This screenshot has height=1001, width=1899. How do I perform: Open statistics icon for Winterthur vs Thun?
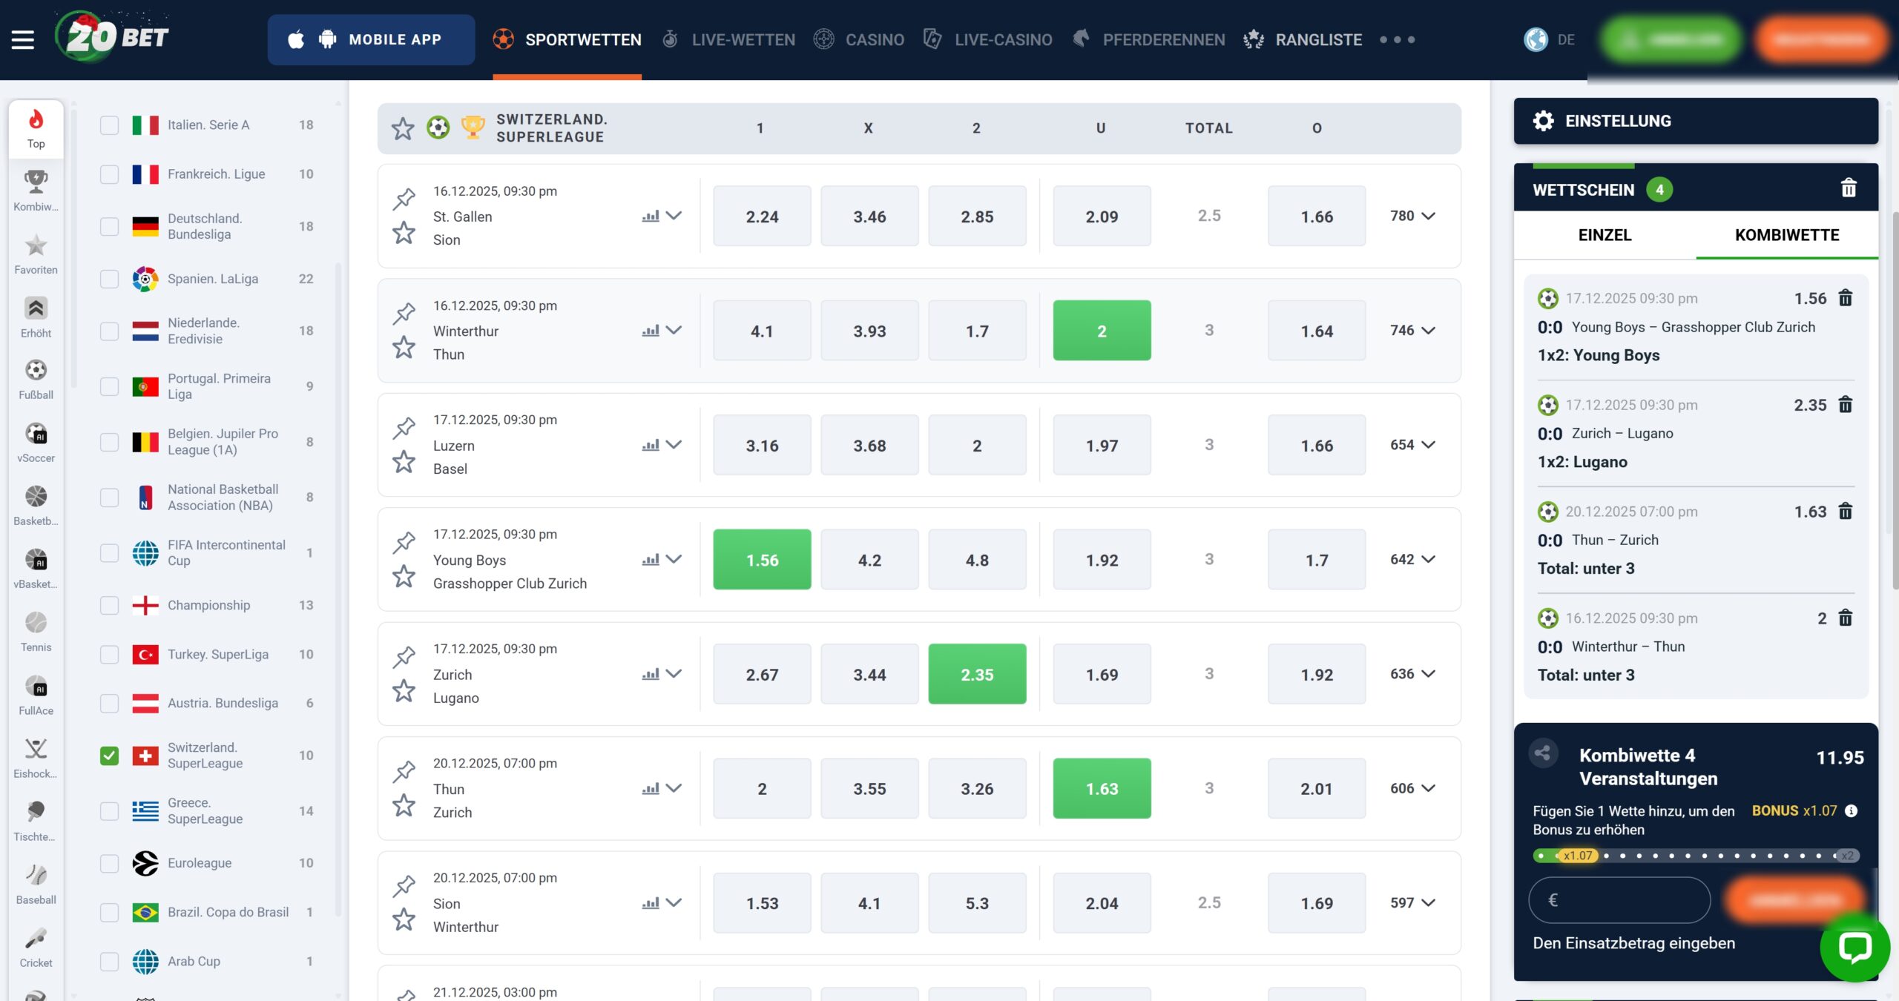click(x=651, y=331)
